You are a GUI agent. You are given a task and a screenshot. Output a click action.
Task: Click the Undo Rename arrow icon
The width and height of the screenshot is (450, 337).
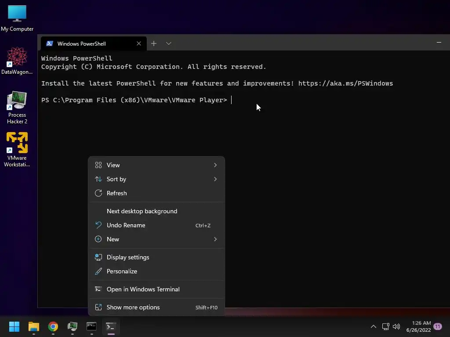98,225
